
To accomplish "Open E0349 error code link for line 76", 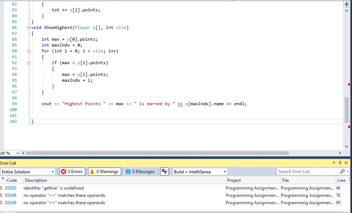I will point(11,195).
